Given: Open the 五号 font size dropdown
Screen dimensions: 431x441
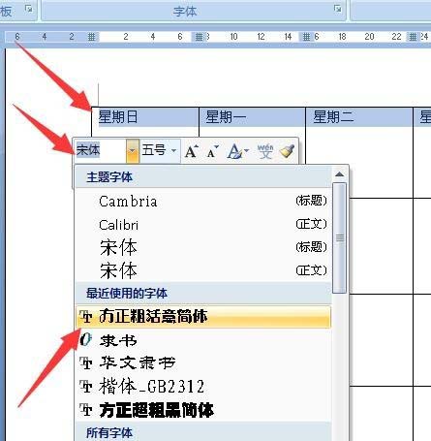Looking at the screenshot, I should (x=159, y=150).
